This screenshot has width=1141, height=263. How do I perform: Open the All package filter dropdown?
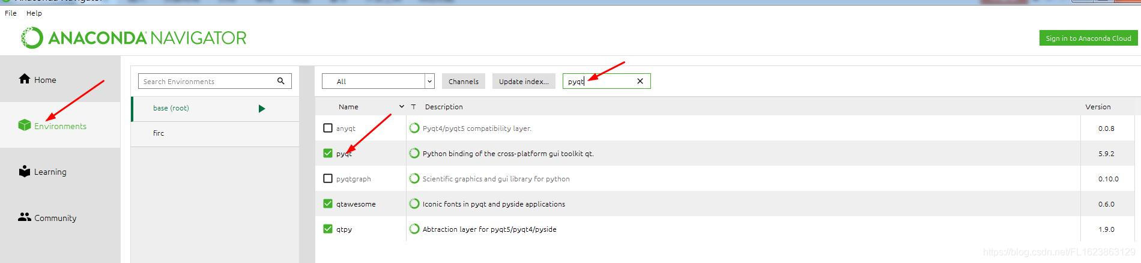[x=378, y=81]
